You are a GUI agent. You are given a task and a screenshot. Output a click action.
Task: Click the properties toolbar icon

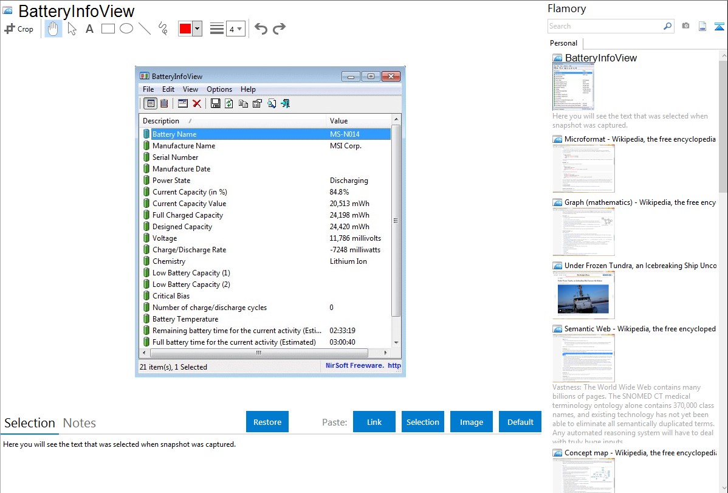[257, 103]
